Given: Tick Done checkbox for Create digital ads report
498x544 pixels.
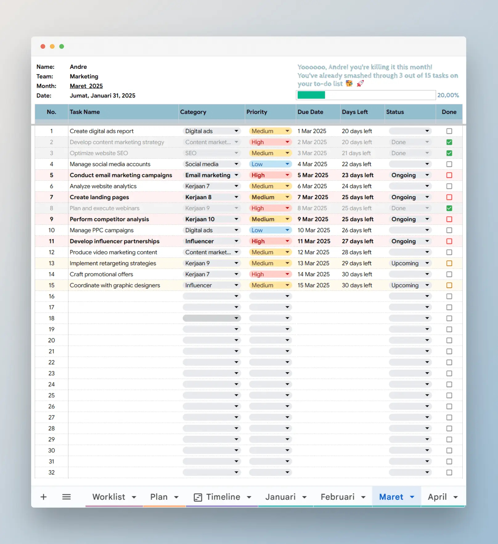Looking at the screenshot, I should pyautogui.click(x=449, y=131).
